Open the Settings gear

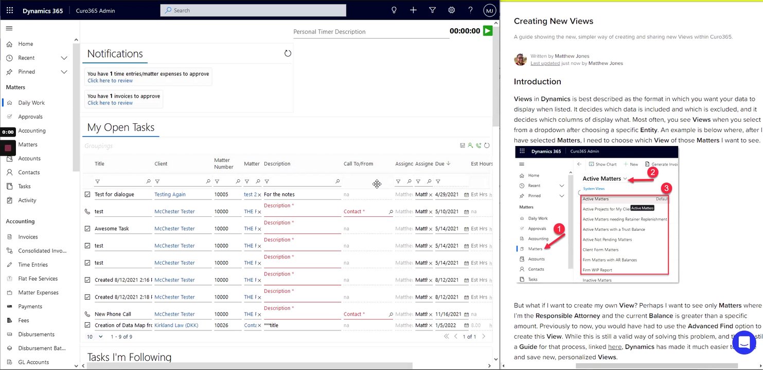[x=451, y=10]
